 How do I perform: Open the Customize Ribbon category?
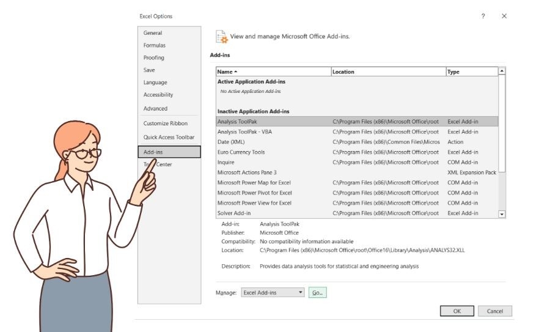pos(166,123)
